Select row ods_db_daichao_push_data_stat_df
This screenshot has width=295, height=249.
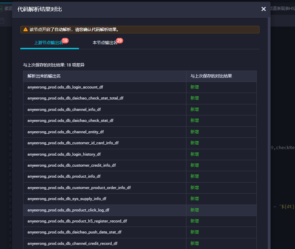pos(140,232)
